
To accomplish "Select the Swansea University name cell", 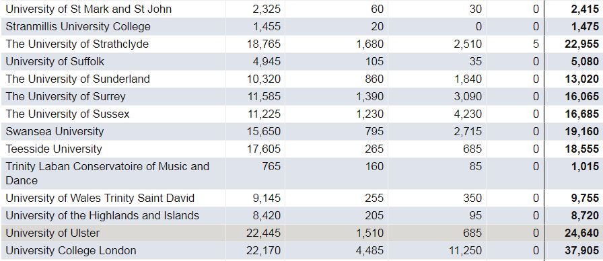I will [55, 131].
